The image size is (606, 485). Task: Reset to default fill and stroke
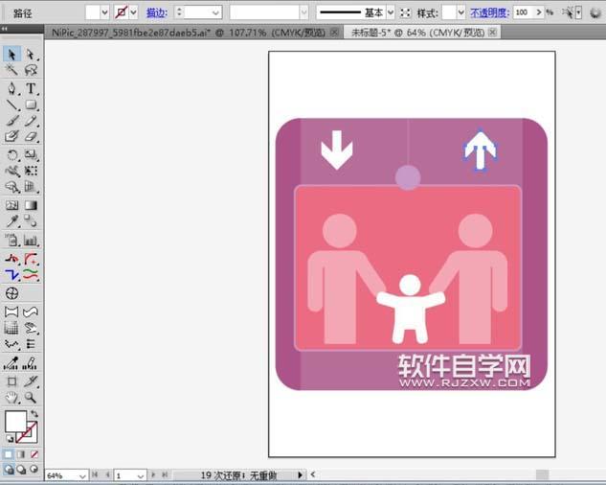10,439
